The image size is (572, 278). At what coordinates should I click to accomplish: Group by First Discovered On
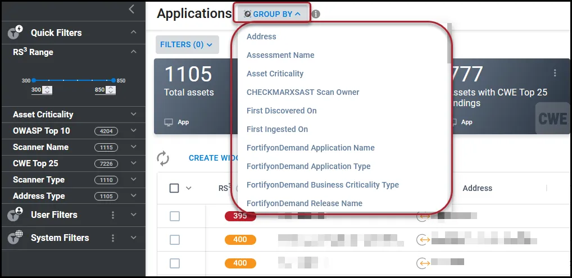coord(282,111)
